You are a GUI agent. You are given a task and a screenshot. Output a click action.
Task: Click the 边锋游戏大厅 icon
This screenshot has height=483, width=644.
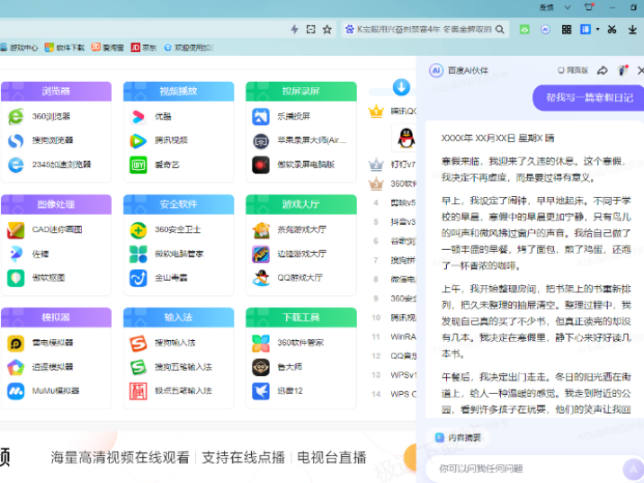261,254
